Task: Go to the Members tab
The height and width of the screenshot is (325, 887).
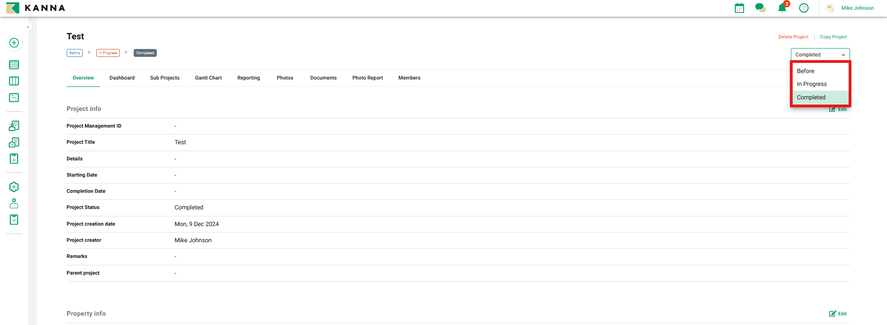Action: click(x=409, y=78)
